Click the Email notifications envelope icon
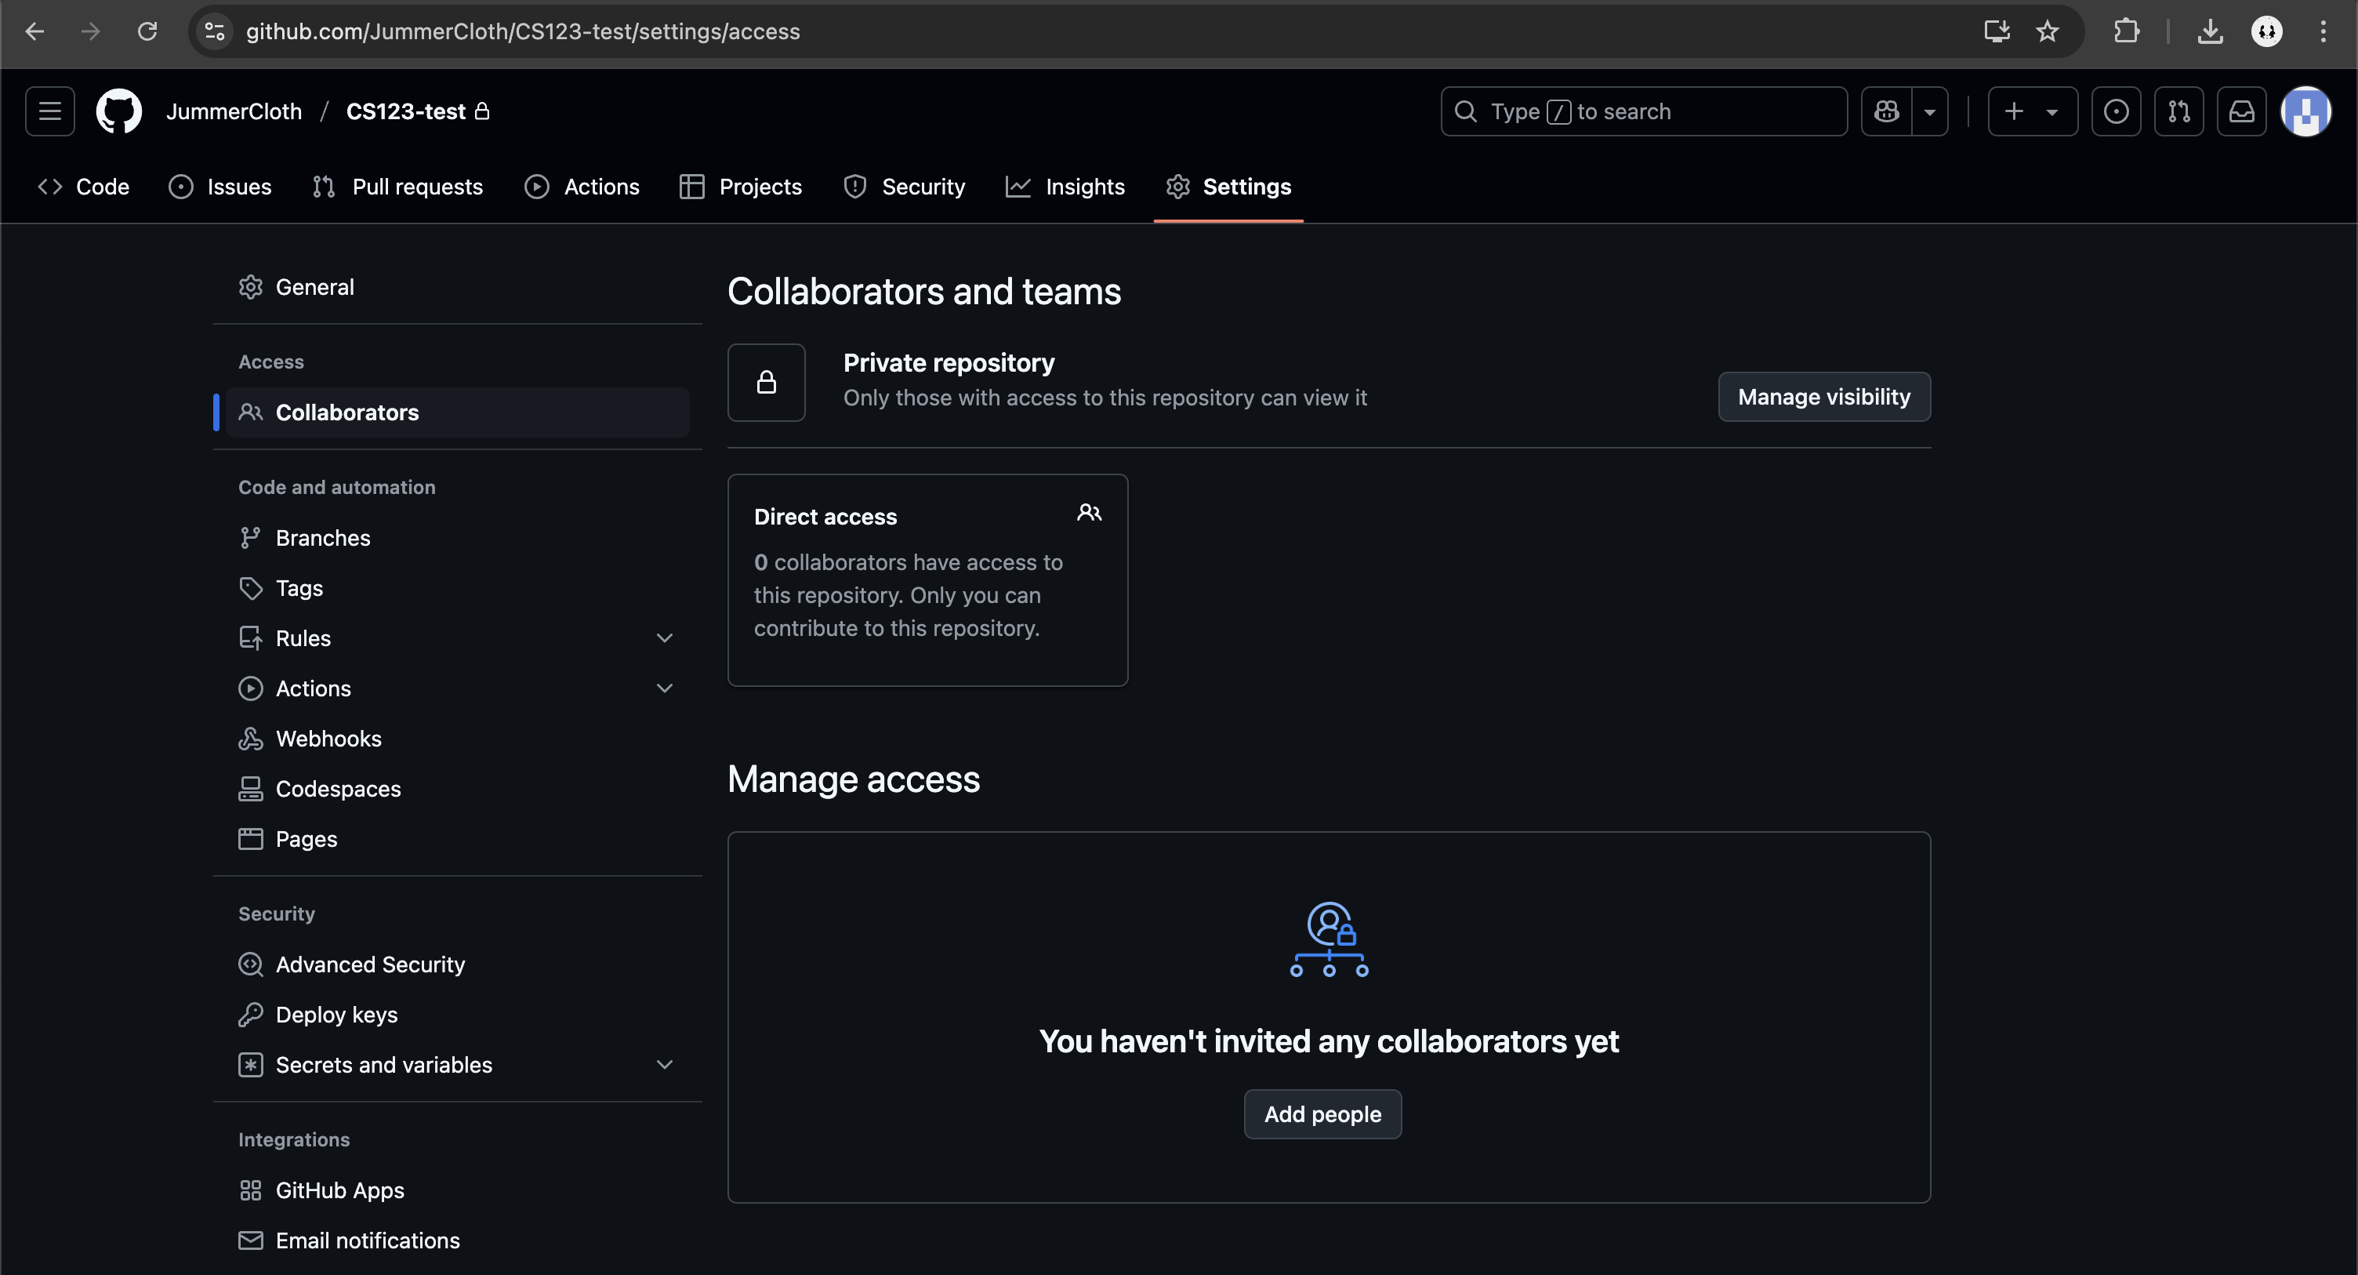This screenshot has width=2358, height=1275. (250, 1240)
